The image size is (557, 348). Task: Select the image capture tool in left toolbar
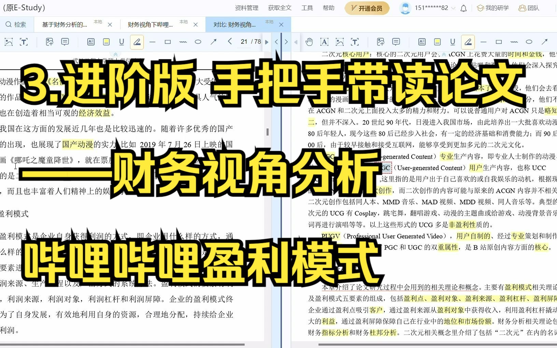(9, 42)
